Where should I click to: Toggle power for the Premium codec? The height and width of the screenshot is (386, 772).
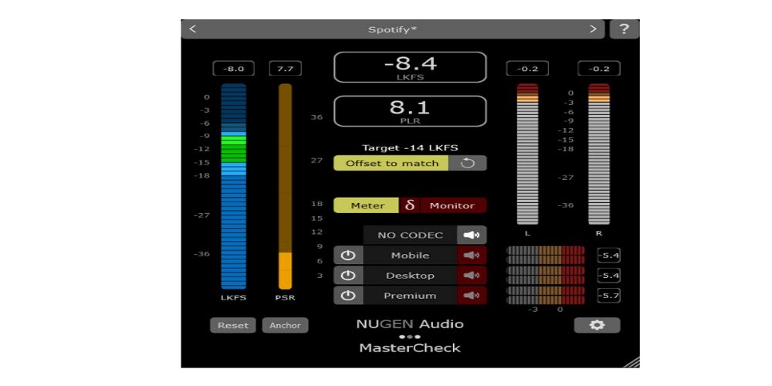coord(348,296)
